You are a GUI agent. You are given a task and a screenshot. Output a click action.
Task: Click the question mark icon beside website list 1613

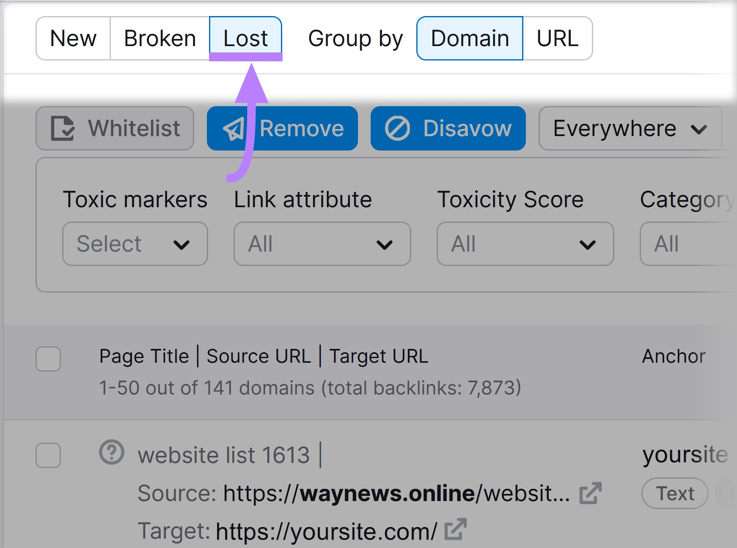[111, 452]
